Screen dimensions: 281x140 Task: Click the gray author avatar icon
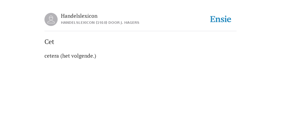pyautogui.click(x=51, y=19)
